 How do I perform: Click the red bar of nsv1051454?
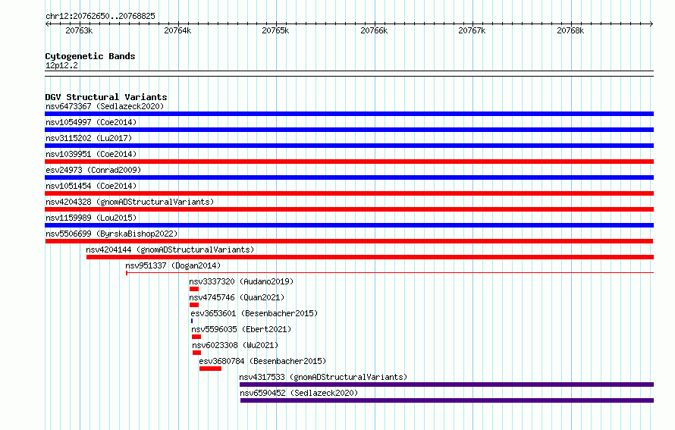click(x=349, y=193)
